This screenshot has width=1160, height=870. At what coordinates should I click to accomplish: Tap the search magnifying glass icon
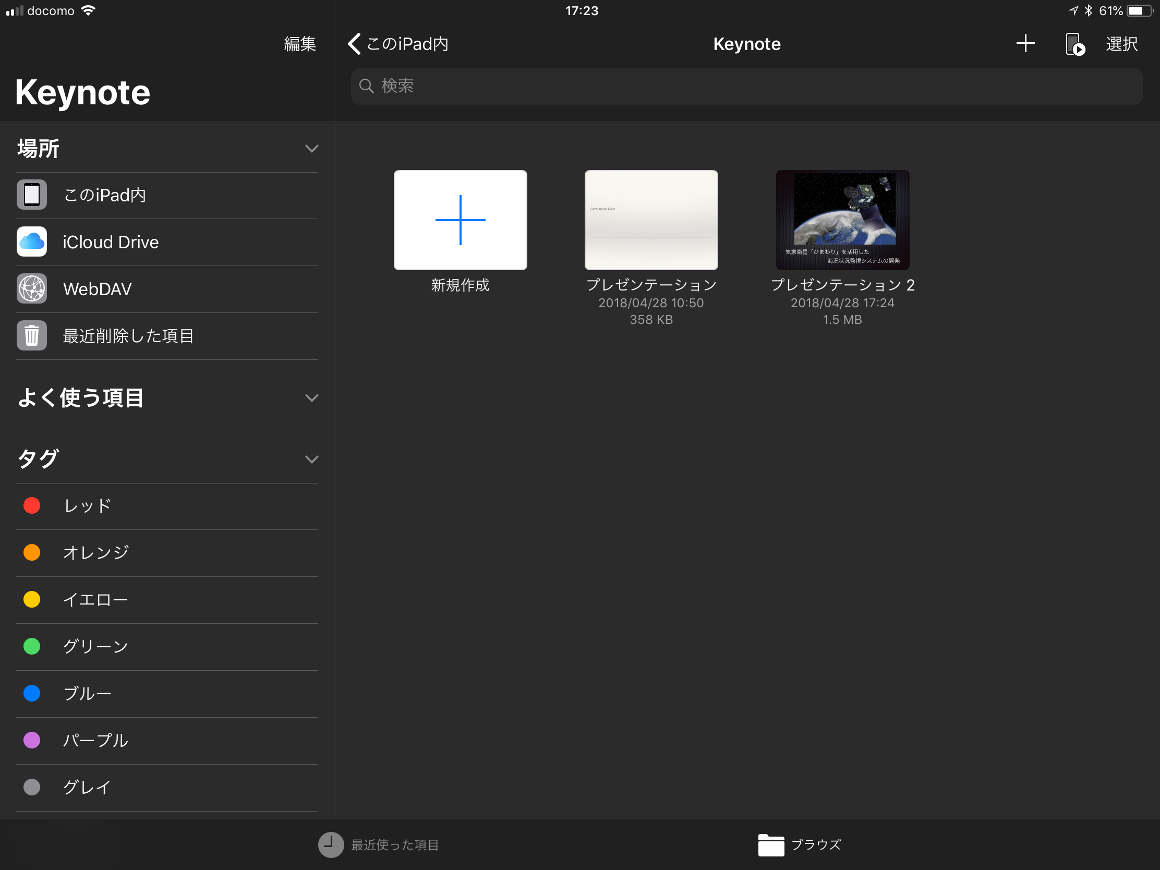coord(366,86)
